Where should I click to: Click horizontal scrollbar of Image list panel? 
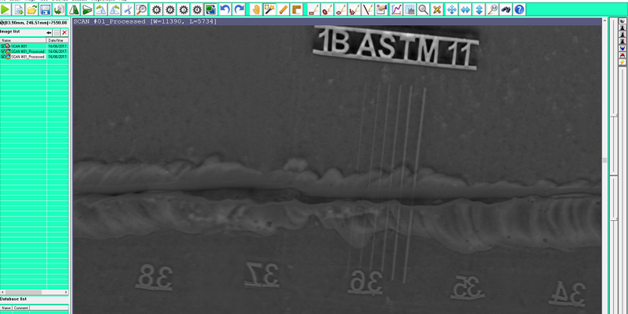(x=35, y=292)
